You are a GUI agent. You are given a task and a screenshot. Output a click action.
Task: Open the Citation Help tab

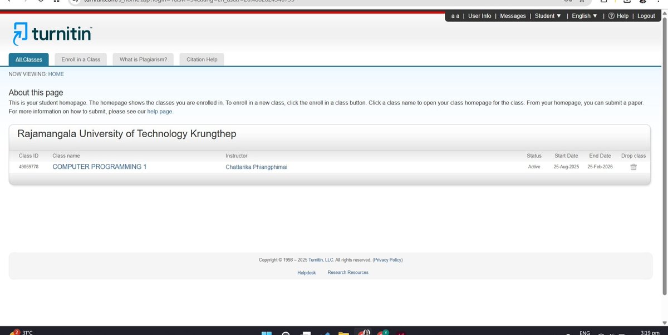202,59
